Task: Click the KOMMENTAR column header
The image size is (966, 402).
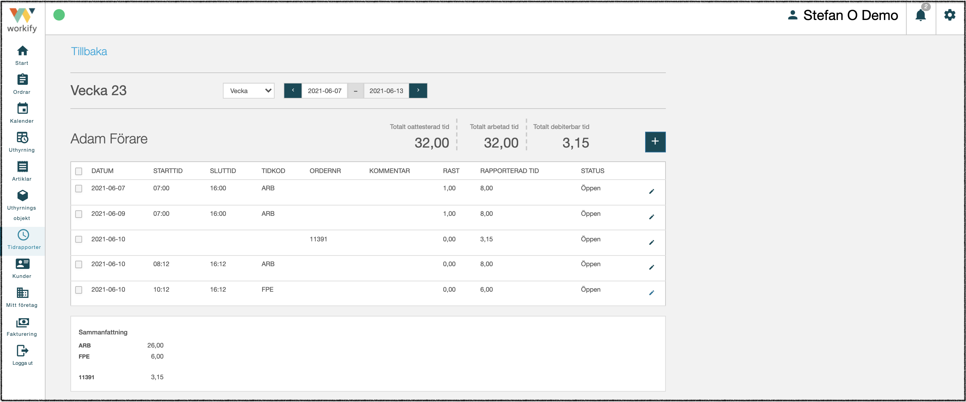Action: (x=389, y=171)
